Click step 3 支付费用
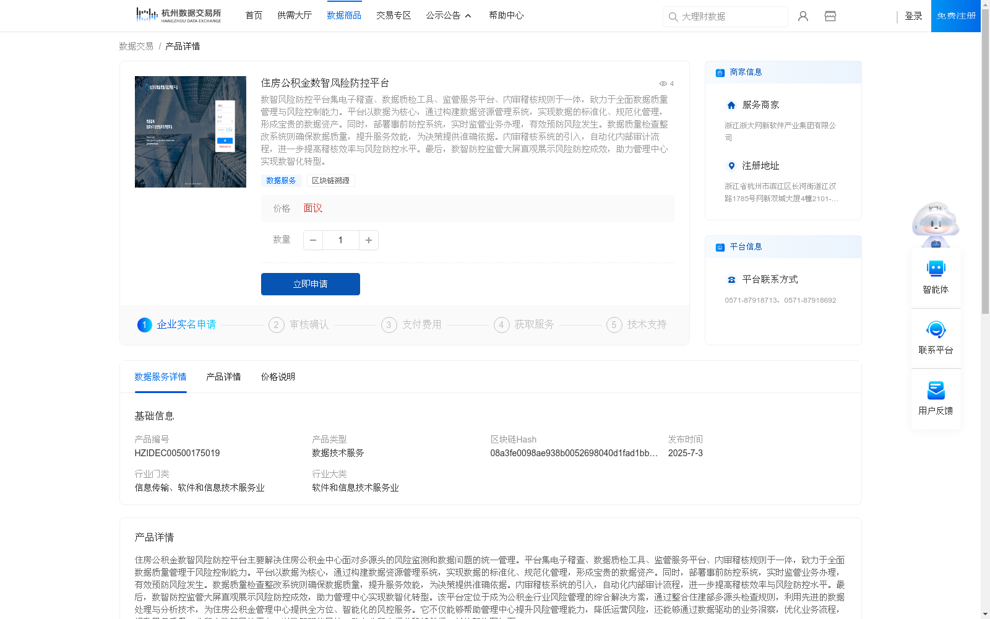 (411, 325)
